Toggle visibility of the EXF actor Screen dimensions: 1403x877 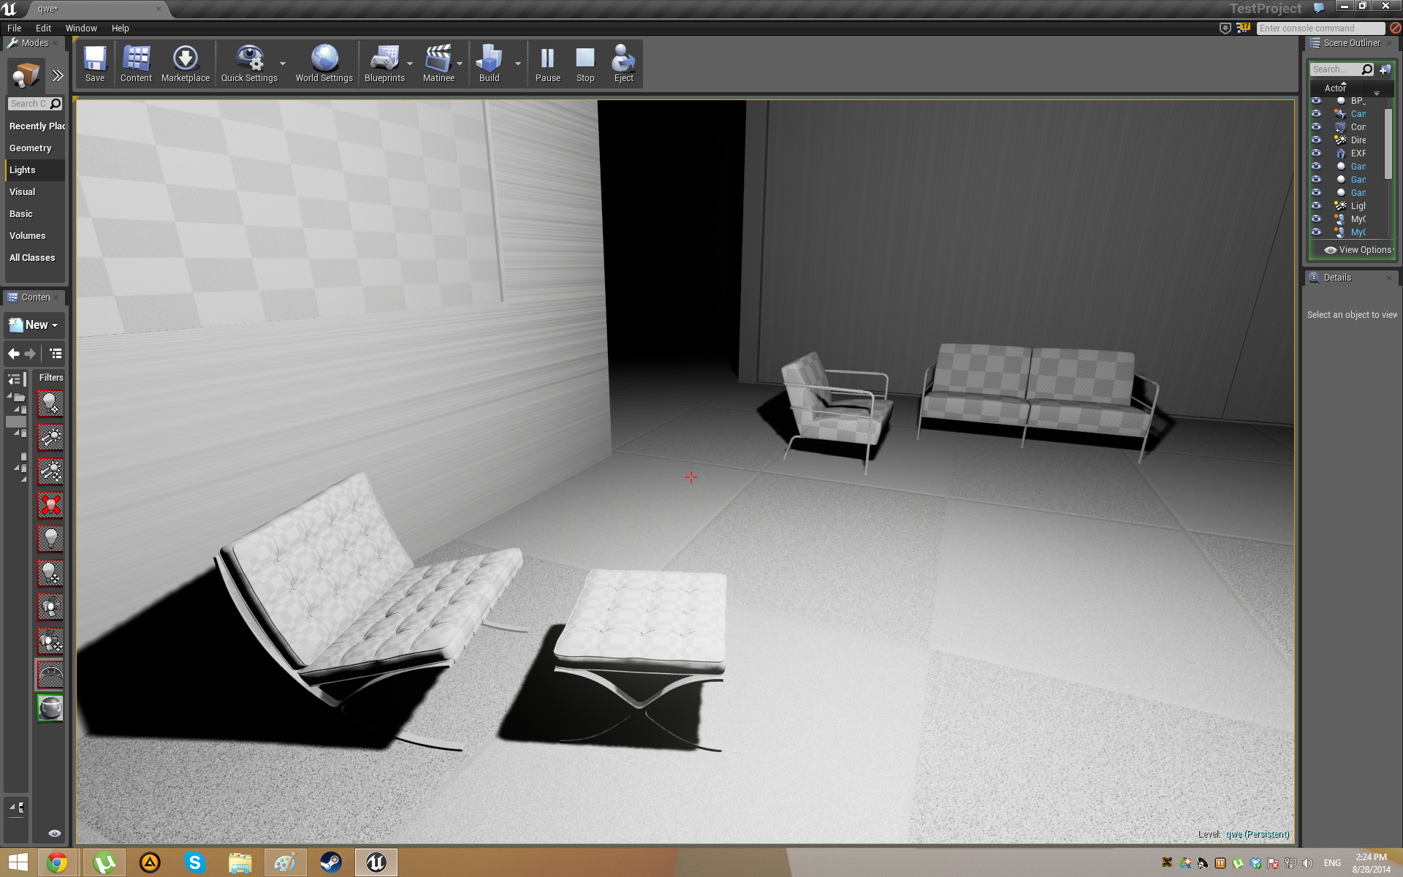click(x=1316, y=153)
